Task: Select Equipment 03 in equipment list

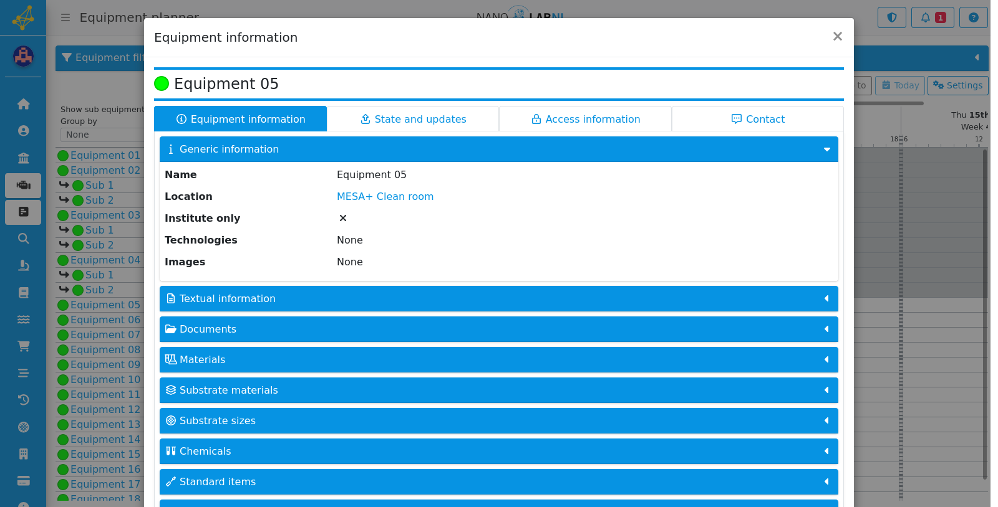Action: [105, 216]
